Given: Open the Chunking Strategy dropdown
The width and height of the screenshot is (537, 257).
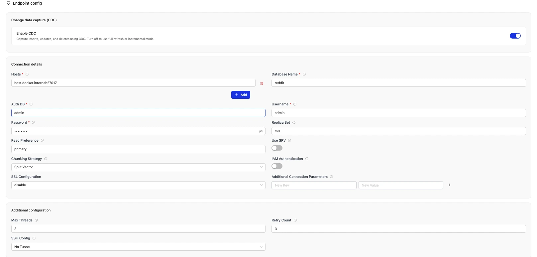Looking at the screenshot, I should pos(138,167).
